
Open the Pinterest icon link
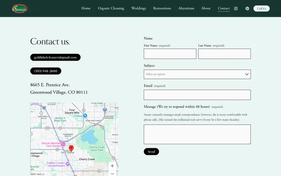point(247,9)
